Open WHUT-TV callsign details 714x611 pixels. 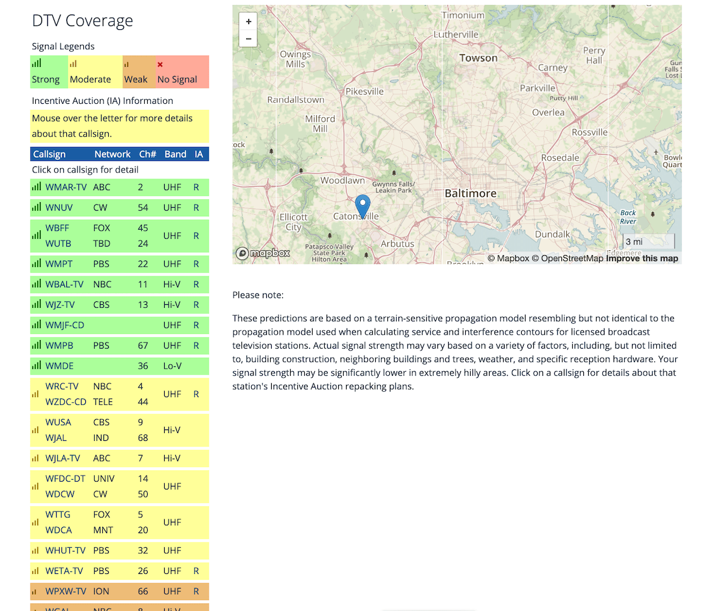[66, 551]
